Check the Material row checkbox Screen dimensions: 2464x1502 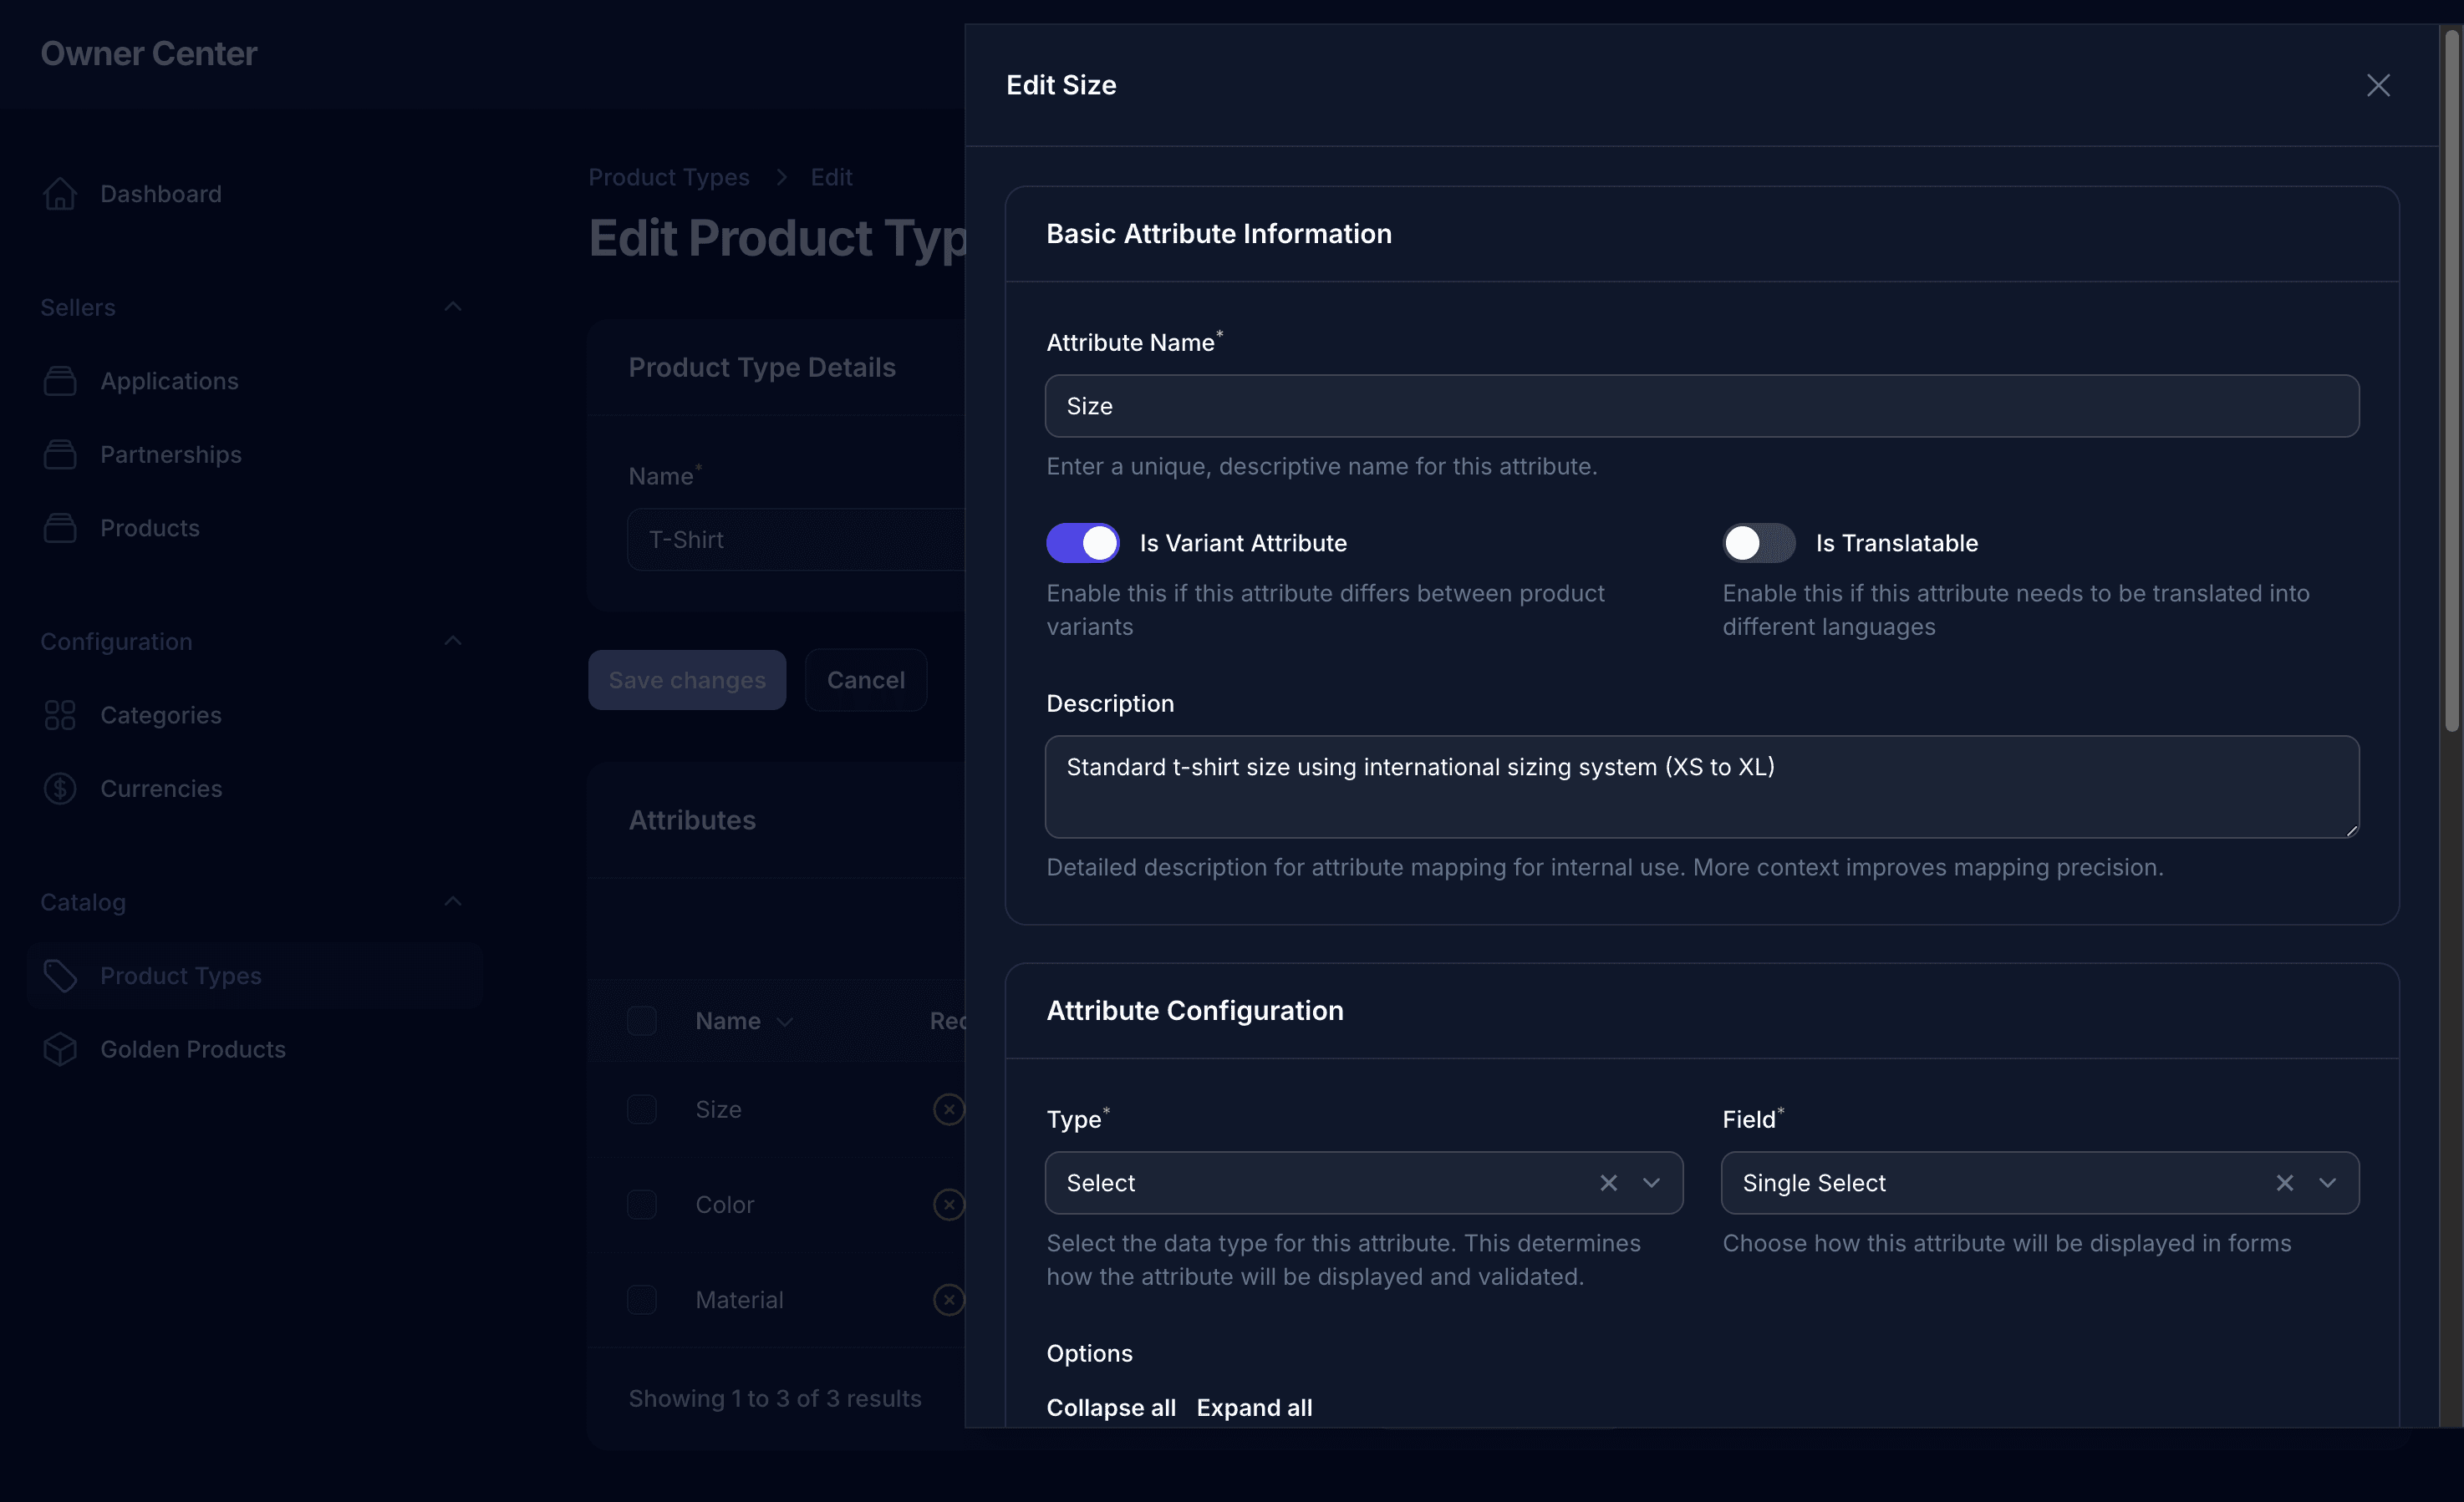pyautogui.click(x=642, y=1299)
